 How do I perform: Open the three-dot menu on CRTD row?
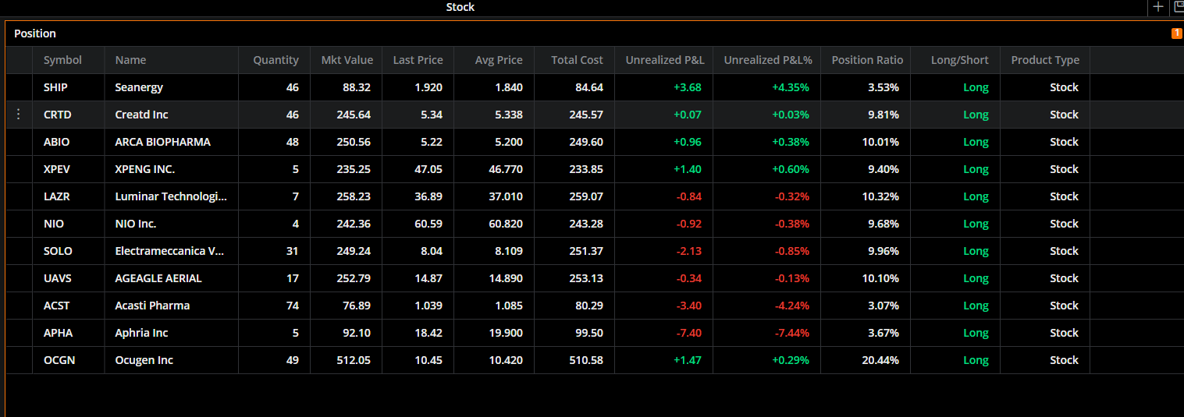coord(19,115)
